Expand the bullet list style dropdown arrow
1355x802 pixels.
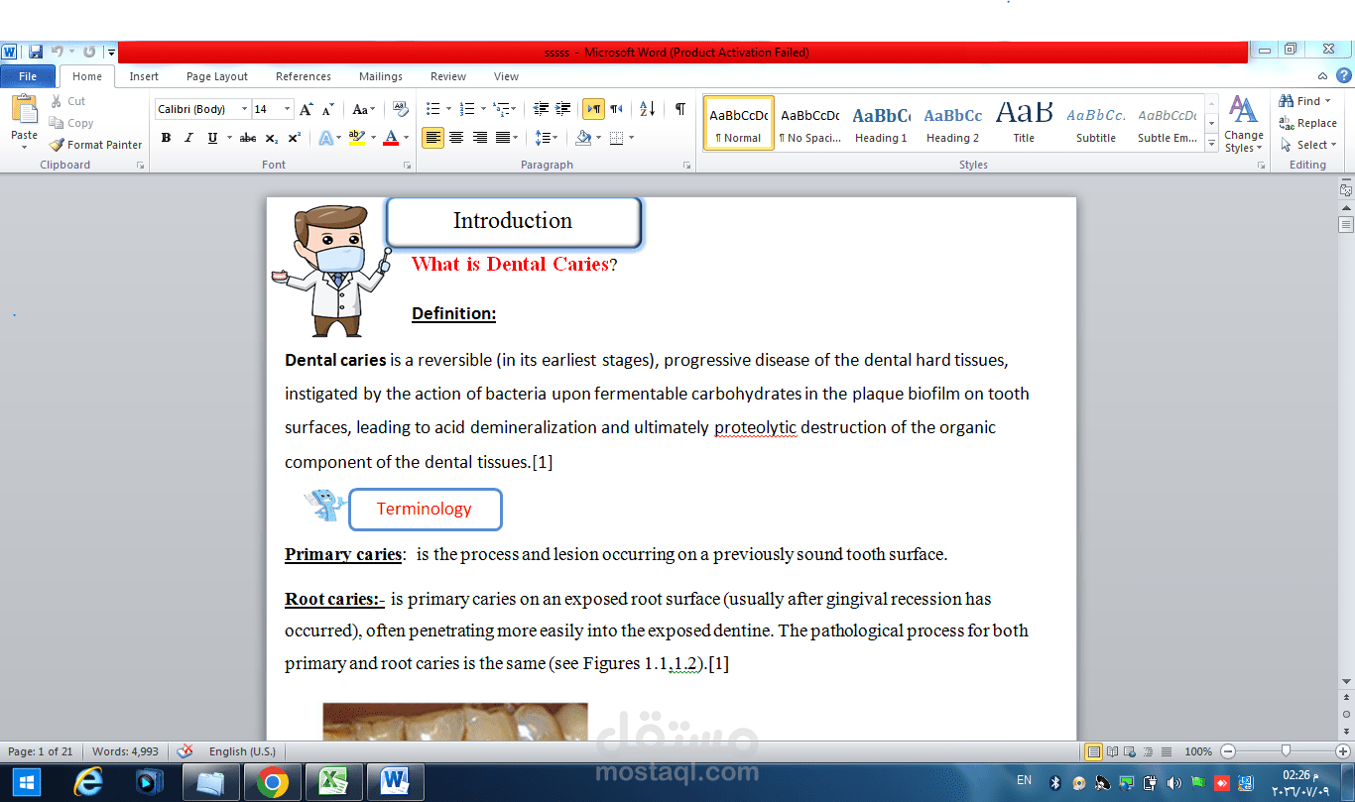[x=448, y=109]
